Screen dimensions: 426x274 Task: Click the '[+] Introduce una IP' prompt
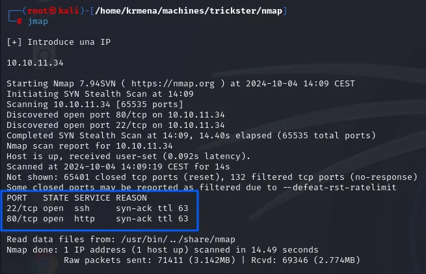59,42
